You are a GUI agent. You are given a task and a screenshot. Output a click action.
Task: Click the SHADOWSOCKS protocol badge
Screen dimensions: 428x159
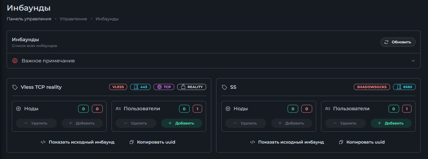[372, 87]
